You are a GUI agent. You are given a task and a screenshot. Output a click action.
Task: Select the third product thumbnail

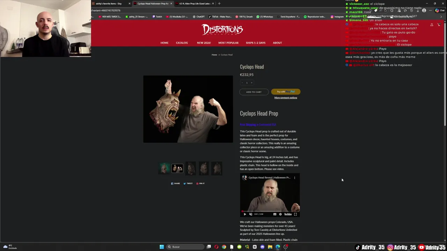(x=191, y=168)
